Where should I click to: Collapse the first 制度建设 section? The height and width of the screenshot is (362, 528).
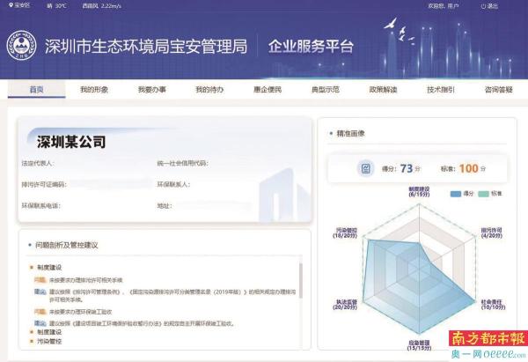tap(48, 266)
